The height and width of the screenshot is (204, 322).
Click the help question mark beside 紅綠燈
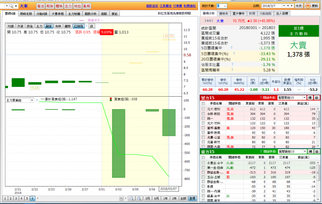pyautogui.click(x=86, y=26)
